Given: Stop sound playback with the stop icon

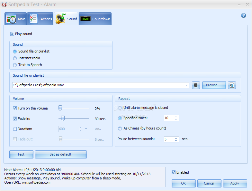Looking at the screenshot, I should pyautogui.click(x=196, y=85).
